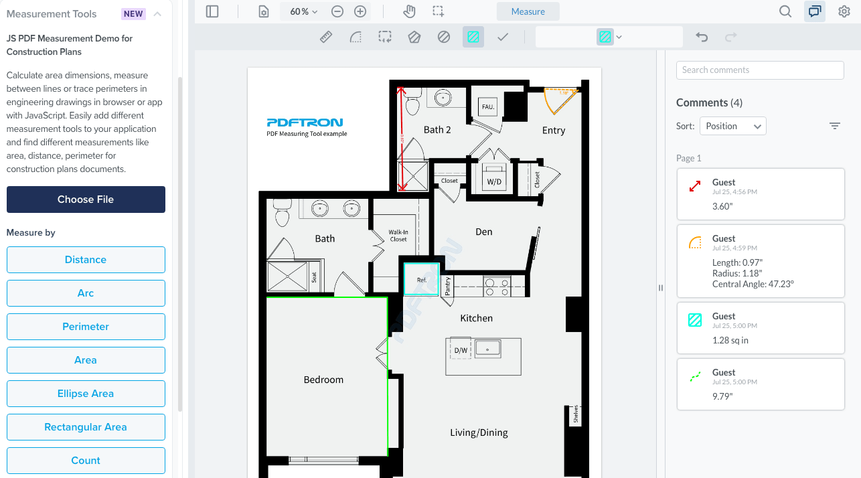The image size is (861, 478).
Task: Open the app settings gear
Action: click(x=844, y=11)
